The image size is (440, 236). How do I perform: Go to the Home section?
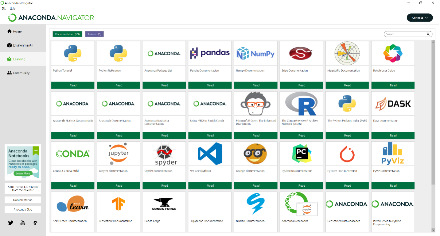coord(23,31)
